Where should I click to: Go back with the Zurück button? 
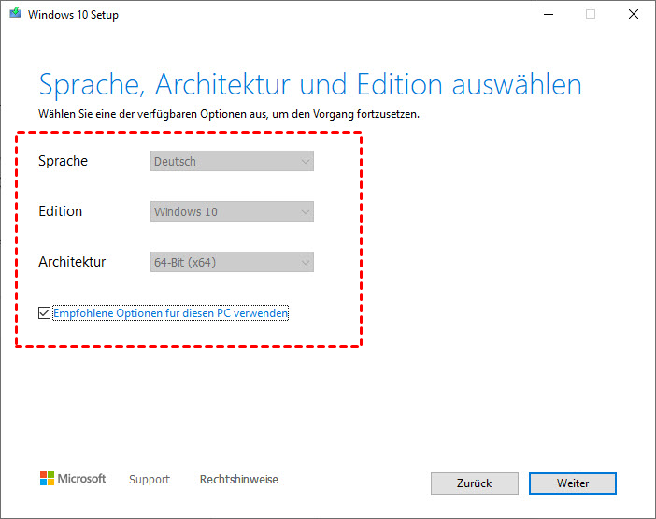click(474, 483)
